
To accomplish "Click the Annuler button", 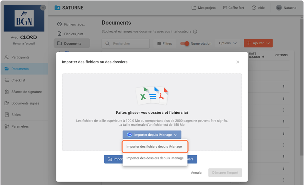I will (x=197, y=173).
